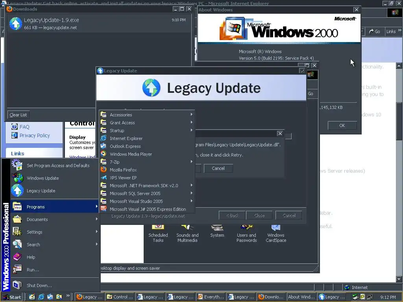Viewport: 403px width, 302px height.
Task: Click Show Desktop quick launch icon
Action: [32, 297]
